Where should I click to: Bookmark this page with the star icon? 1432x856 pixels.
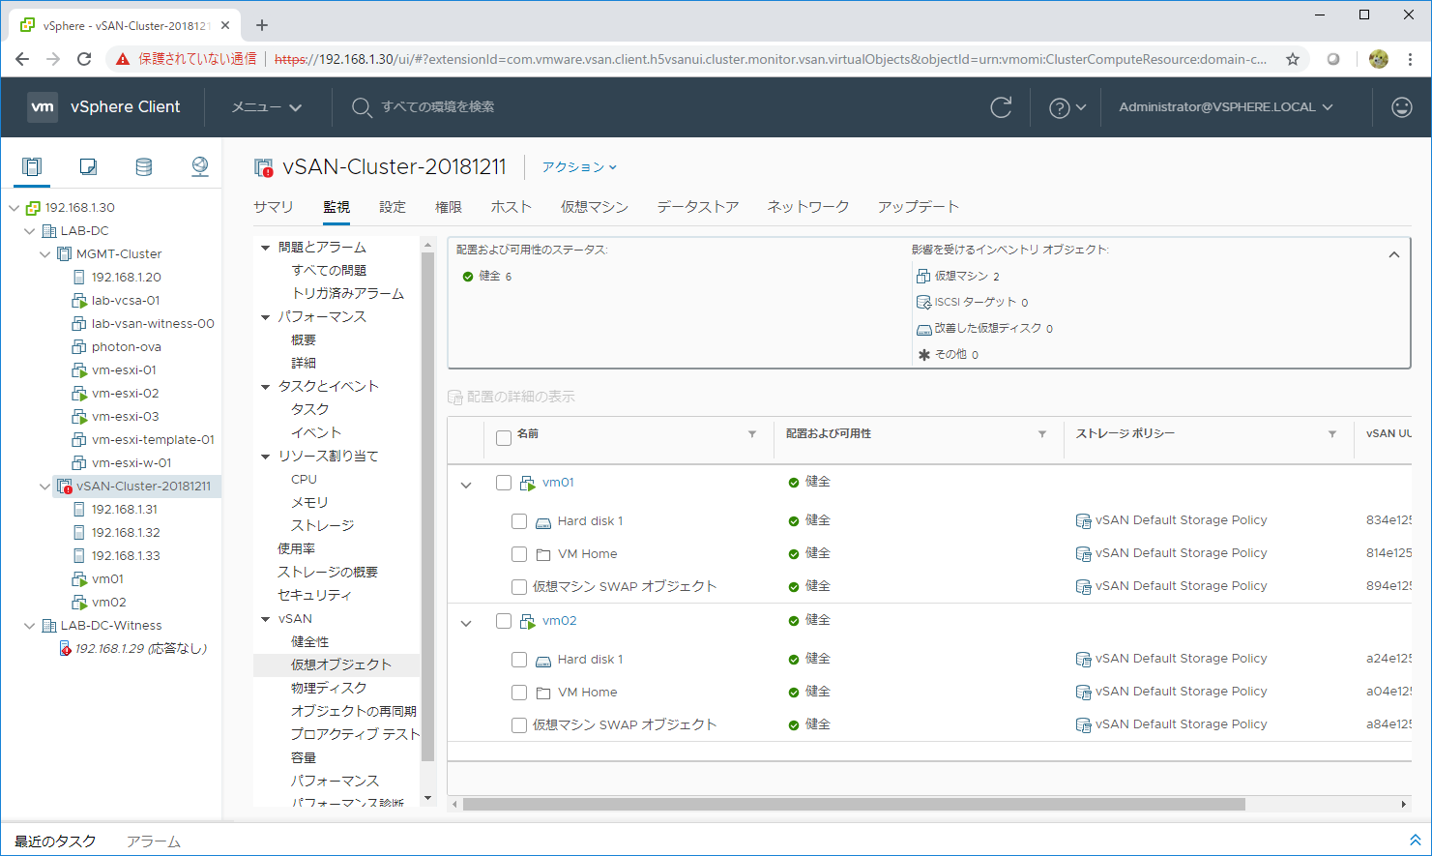click(x=1293, y=59)
